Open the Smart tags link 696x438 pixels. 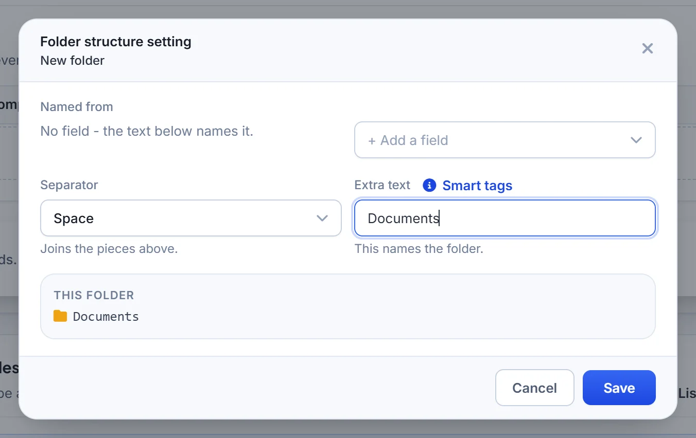pos(477,186)
